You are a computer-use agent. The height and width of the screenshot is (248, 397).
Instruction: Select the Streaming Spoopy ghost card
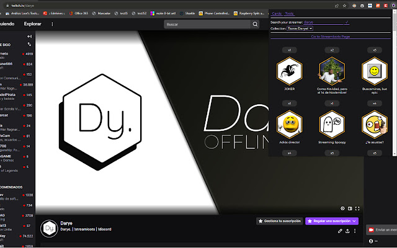(x=332, y=124)
